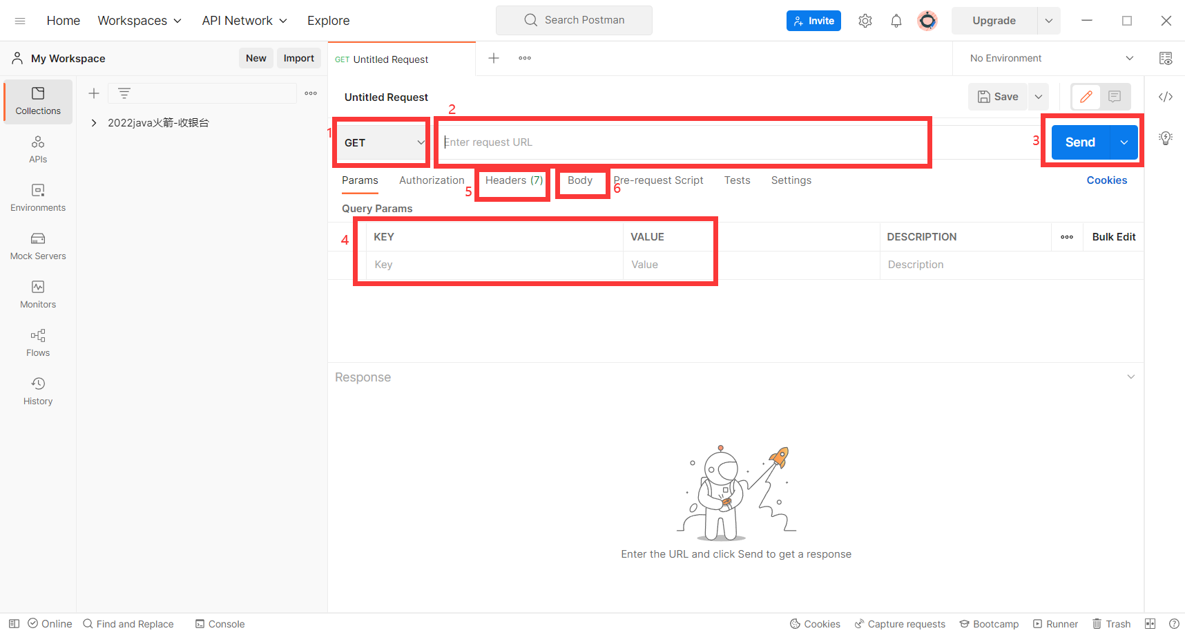Screen dimensions: 1185x633
Task: Open Explore page
Action: click(x=329, y=21)
